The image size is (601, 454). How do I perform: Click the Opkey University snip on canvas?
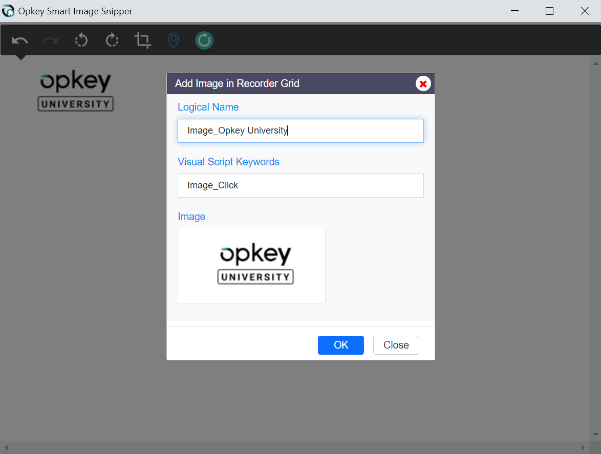pos(75,91)
